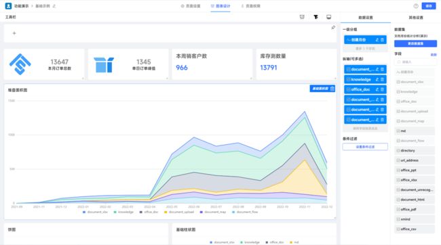Click the monitor preview icon in toolbar
Viewport: 441px width, 245px height.
(x=329, y=17)
